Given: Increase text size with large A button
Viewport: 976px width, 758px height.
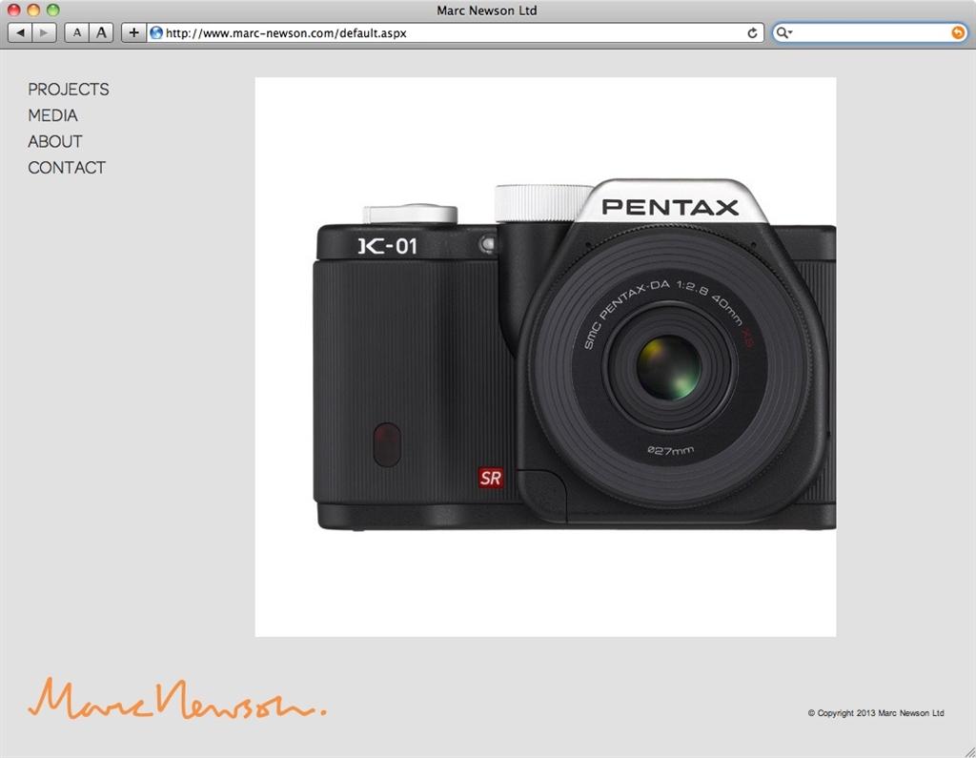Looking at the screenshot, I should (101, 33).
